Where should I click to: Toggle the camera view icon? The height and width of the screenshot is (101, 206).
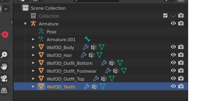(4, 78)
